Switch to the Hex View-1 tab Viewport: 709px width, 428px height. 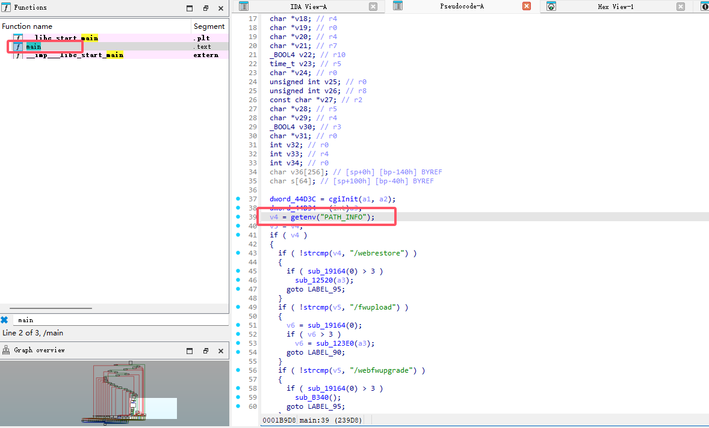tap(615, 7)
